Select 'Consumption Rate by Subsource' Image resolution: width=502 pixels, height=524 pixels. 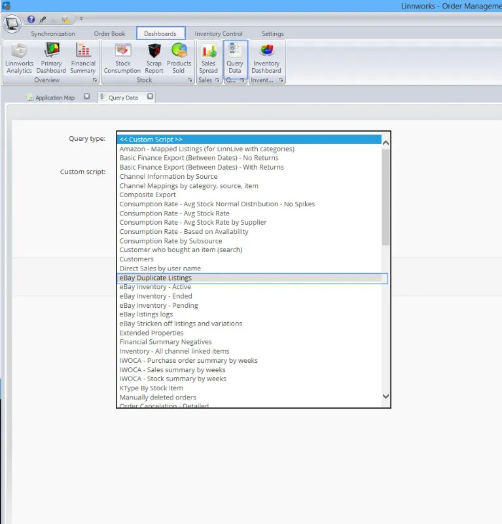coord(249,241)
